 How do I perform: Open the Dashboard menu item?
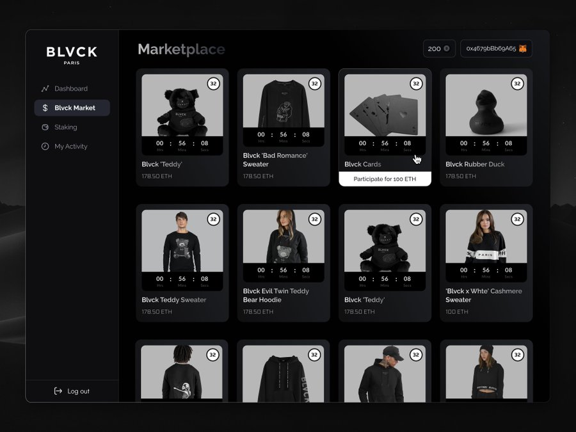[x=72, y=88]
